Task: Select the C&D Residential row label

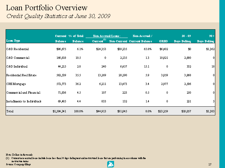Action: 17,49
